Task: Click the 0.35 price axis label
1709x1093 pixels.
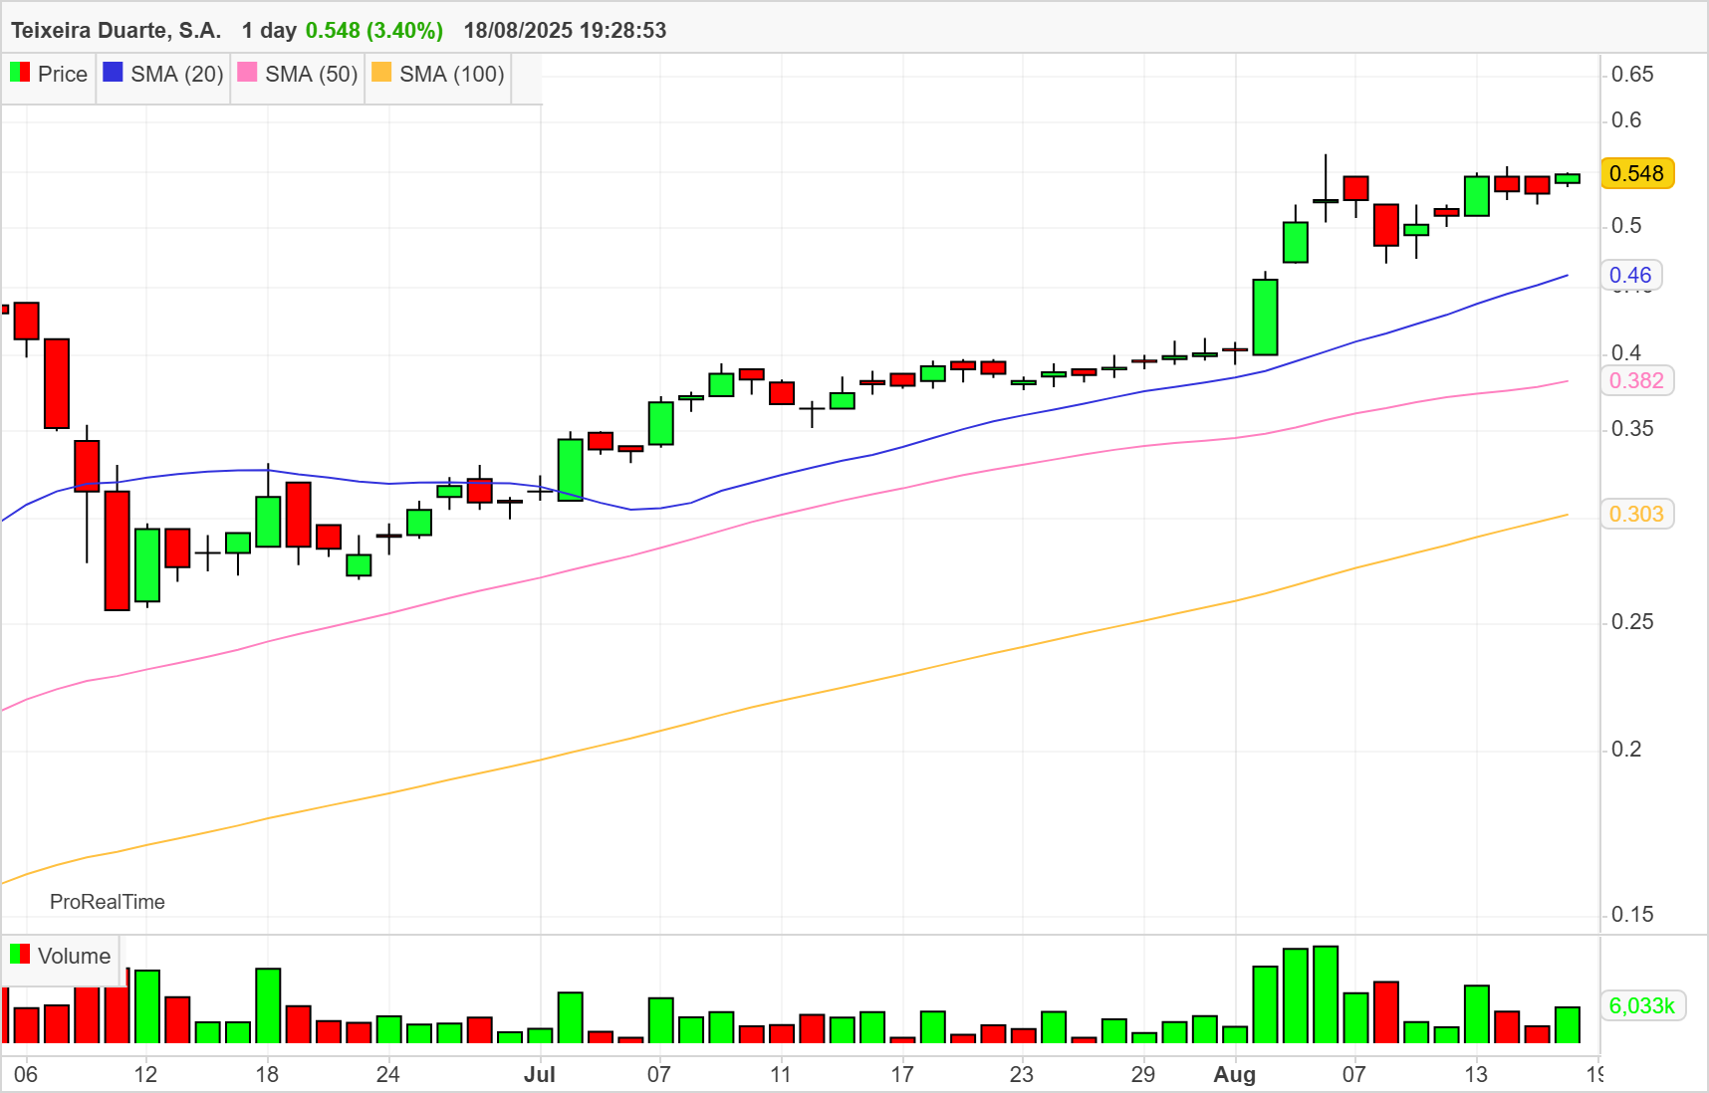Action: [x=1632, y=429]
